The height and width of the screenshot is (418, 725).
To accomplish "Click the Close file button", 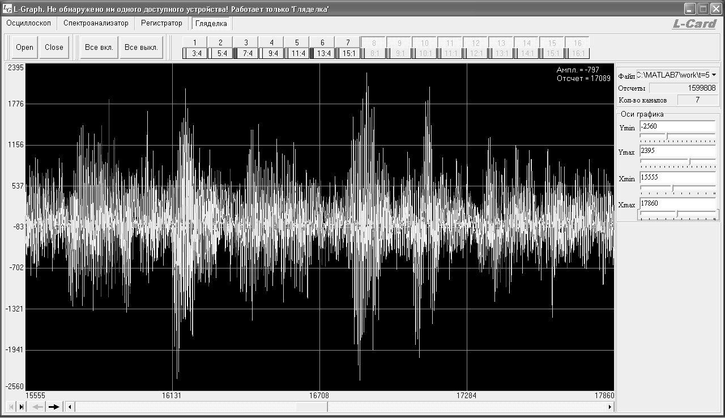I will 54,48.
